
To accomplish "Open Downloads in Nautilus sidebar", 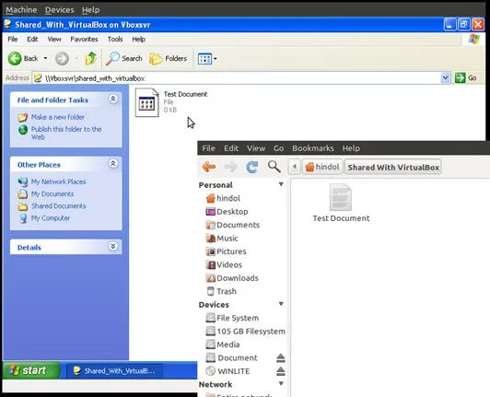I will point(232,278).
